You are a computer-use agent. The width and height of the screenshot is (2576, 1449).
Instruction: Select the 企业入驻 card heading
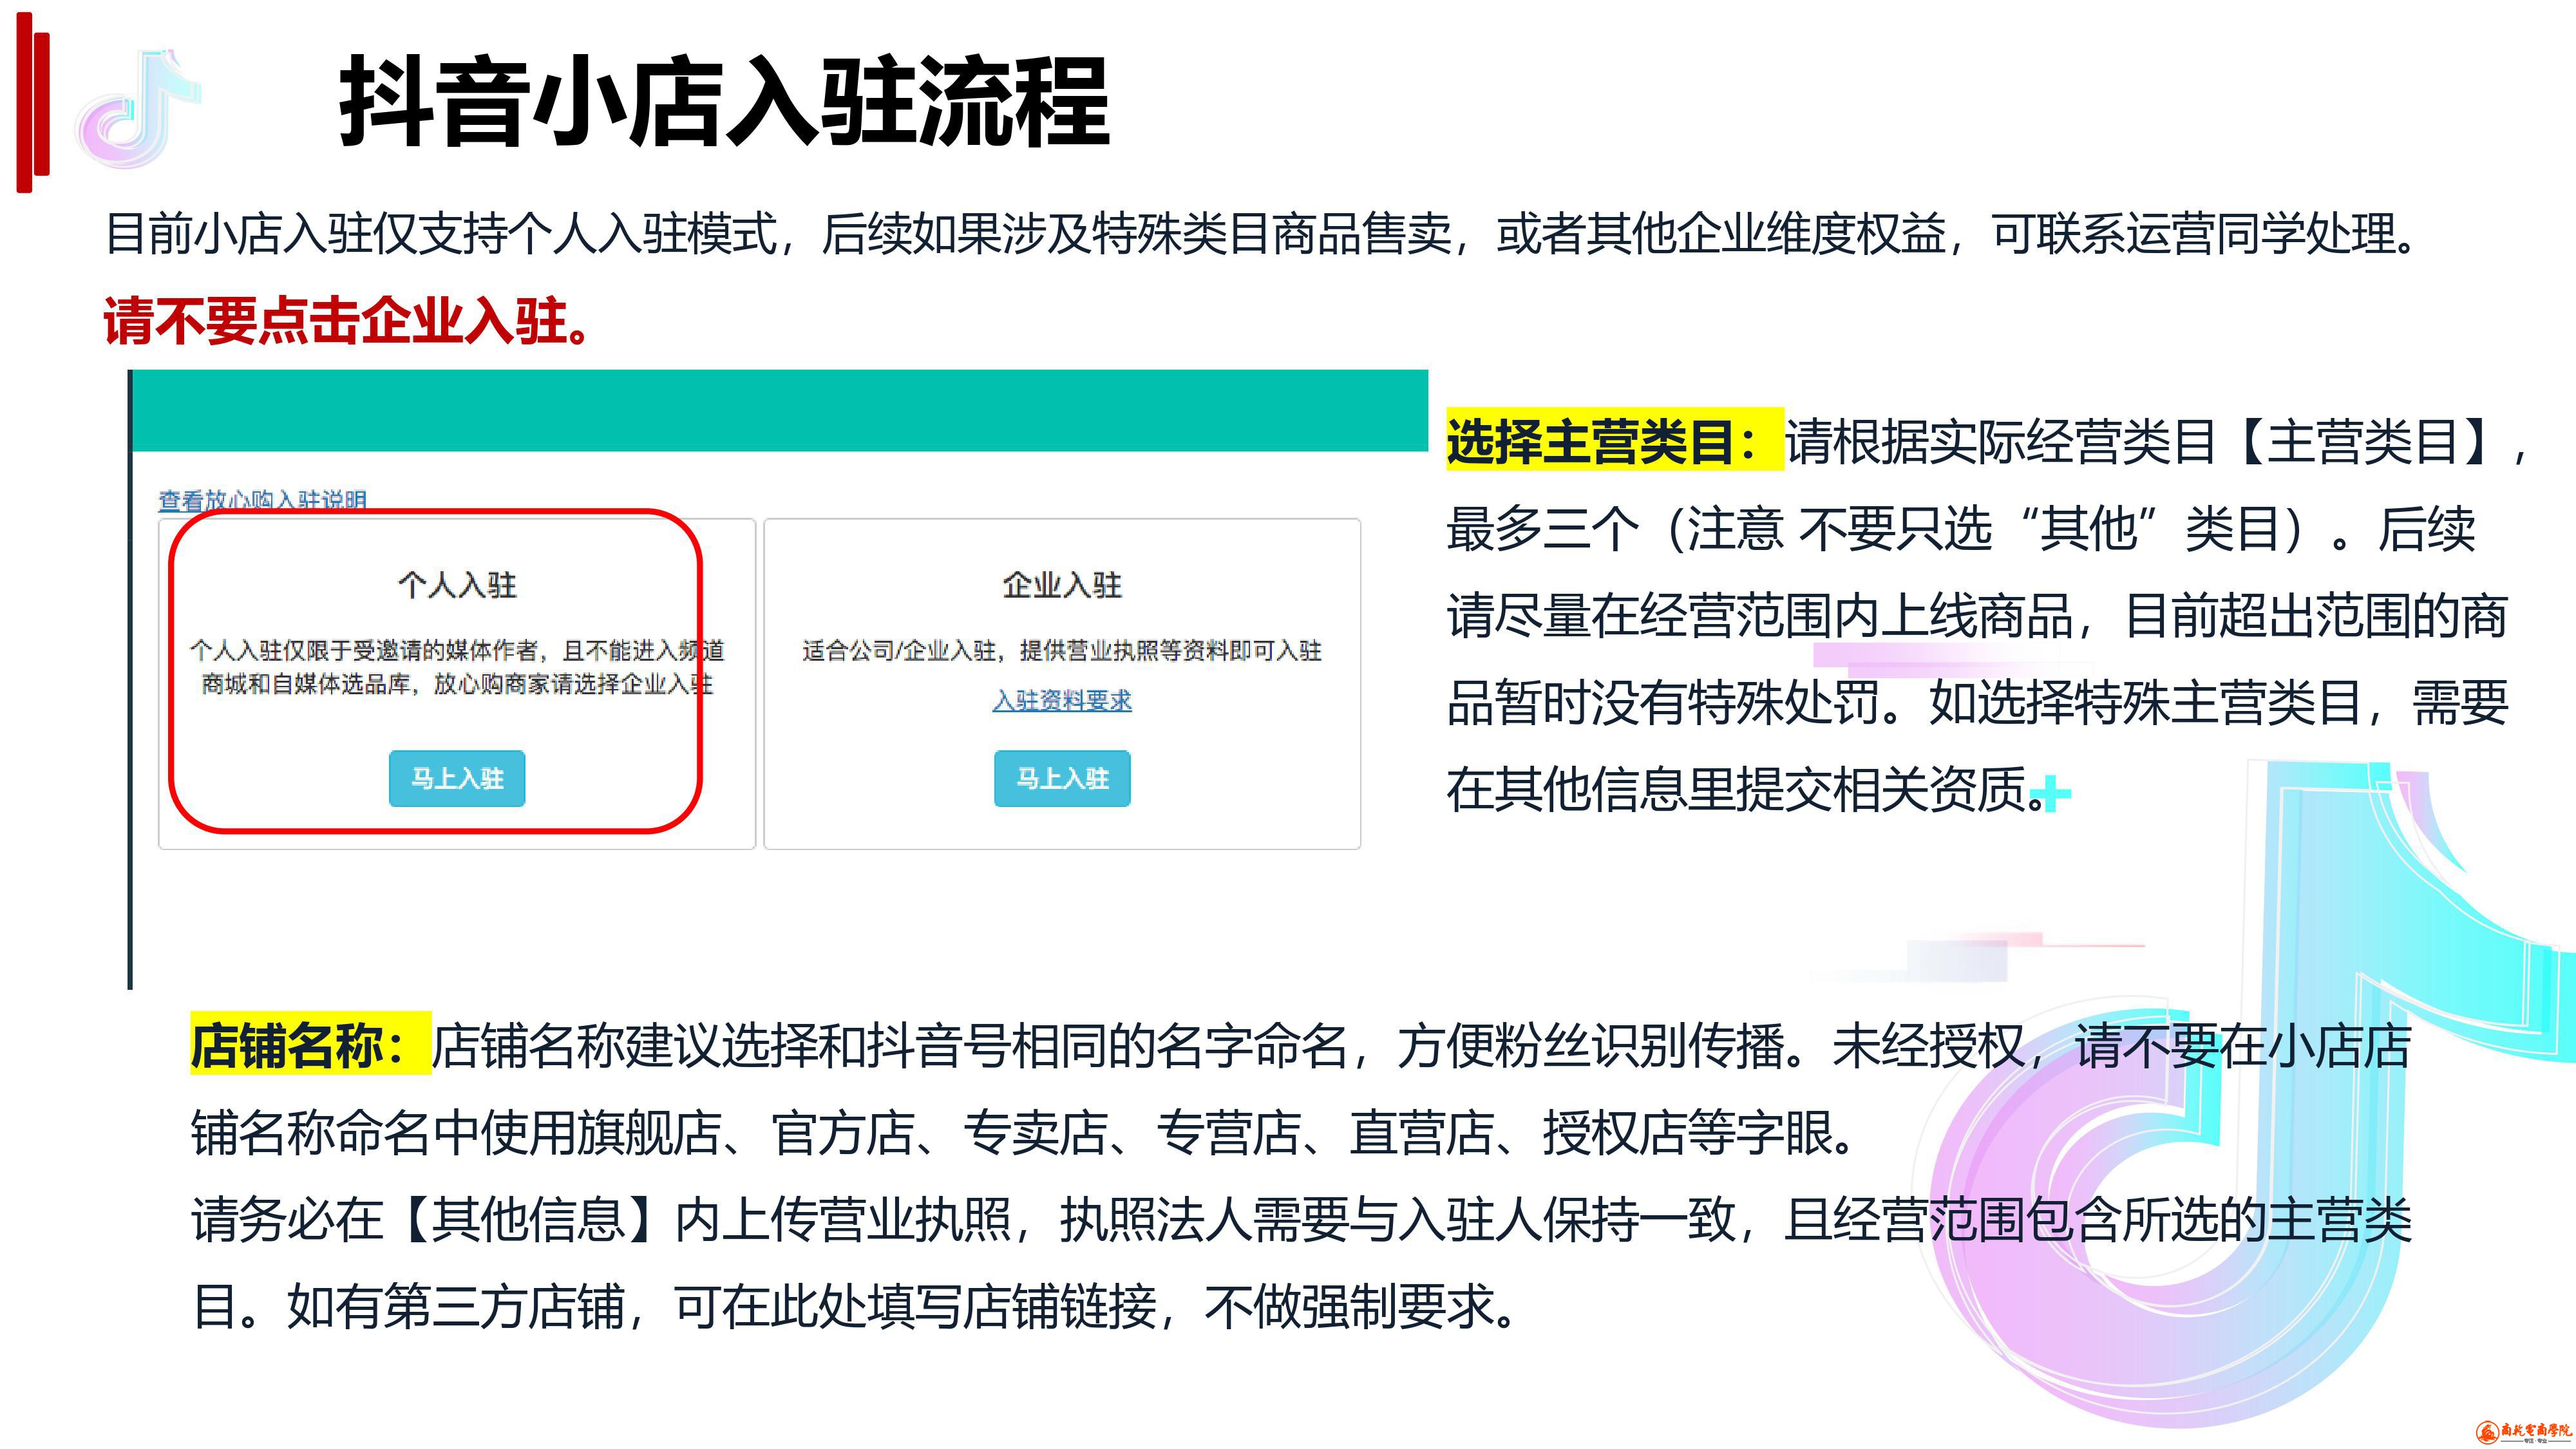[x=1062, y=585]
